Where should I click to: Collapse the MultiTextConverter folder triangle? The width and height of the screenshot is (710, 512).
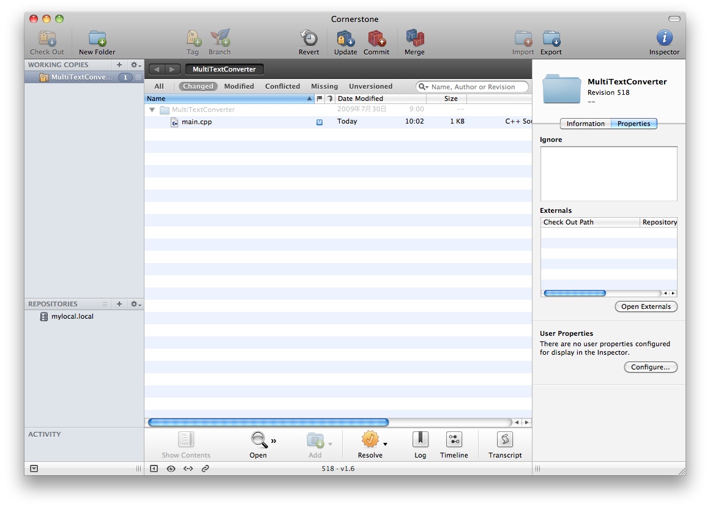[x=152, y=109]
